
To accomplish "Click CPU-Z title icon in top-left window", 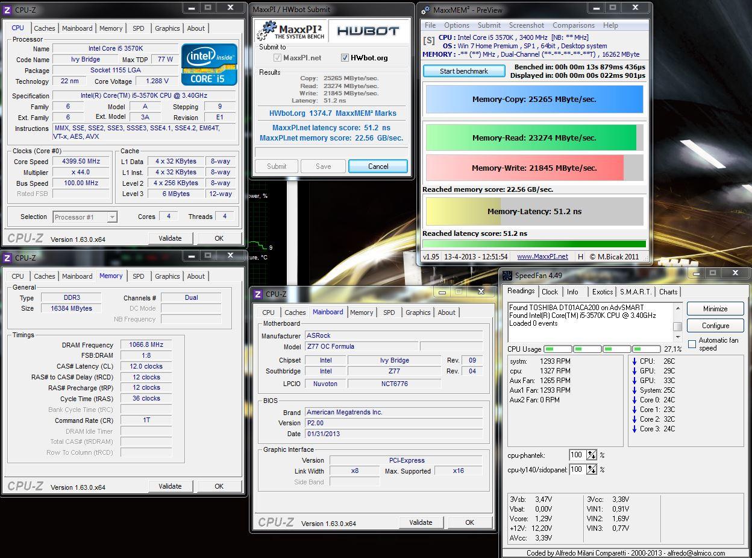I will [7, 10].
